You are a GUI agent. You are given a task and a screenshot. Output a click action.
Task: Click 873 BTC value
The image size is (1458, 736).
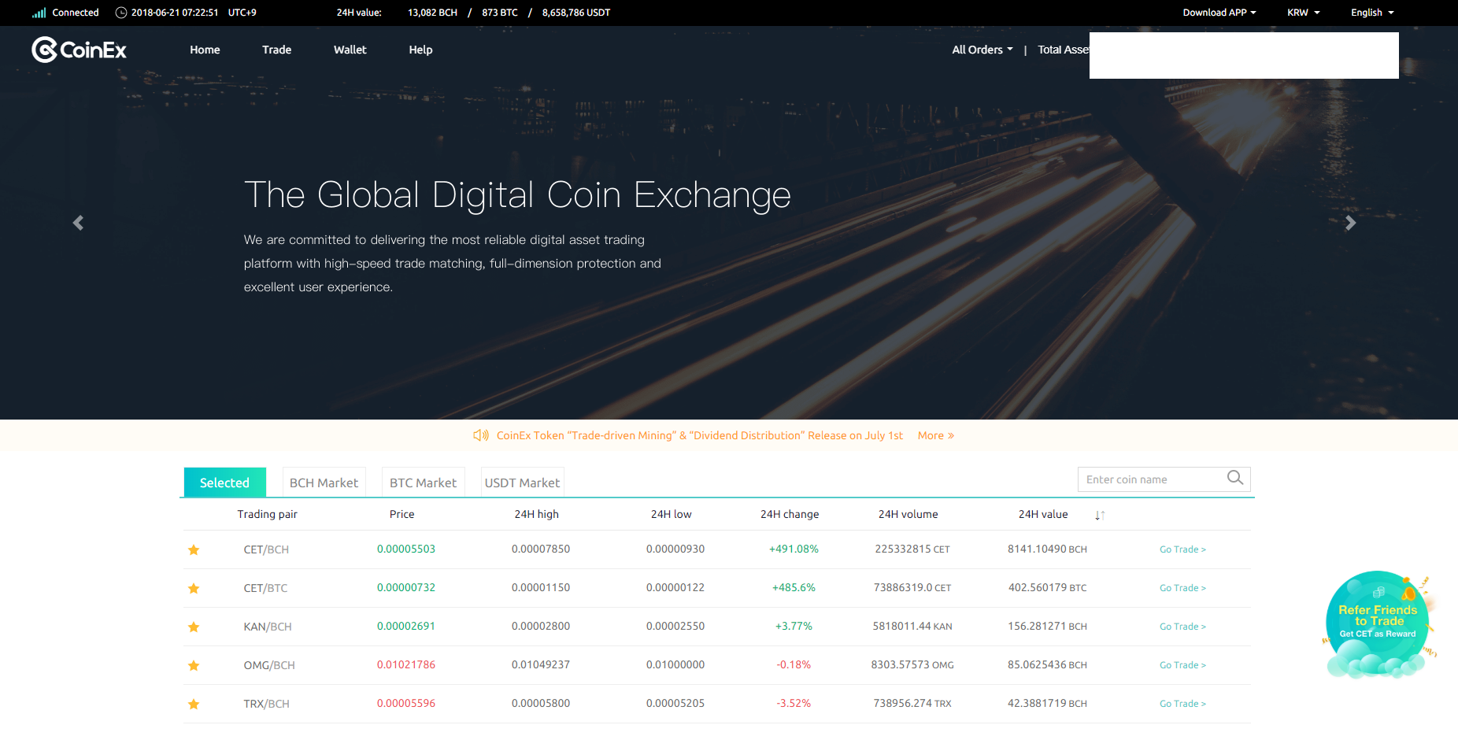500,13
